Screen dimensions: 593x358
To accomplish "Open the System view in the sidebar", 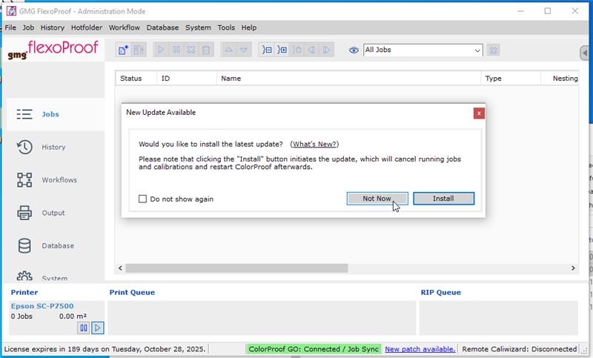I will (56, 276).
